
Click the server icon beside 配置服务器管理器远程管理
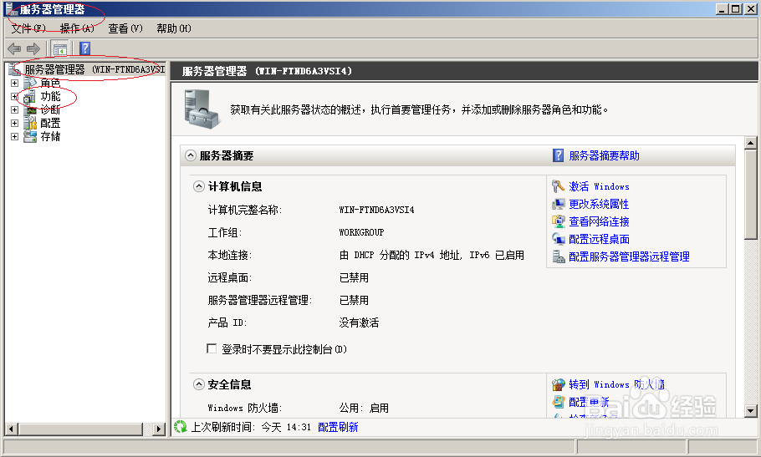(558, 256)
